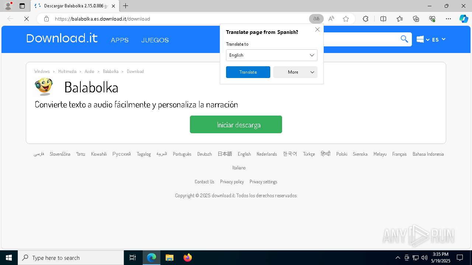View site information lock icon

pyautogui.click(x=46, y=19)
